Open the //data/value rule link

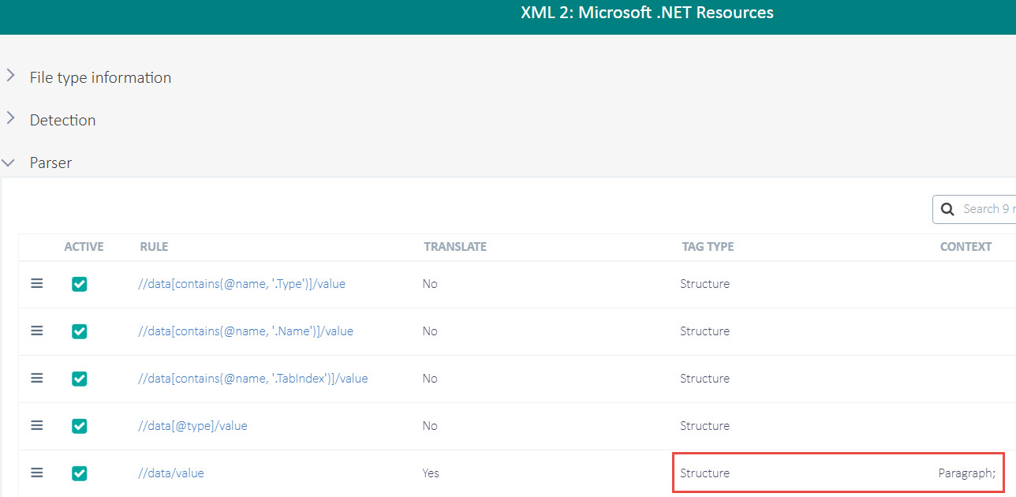[171, 473]
